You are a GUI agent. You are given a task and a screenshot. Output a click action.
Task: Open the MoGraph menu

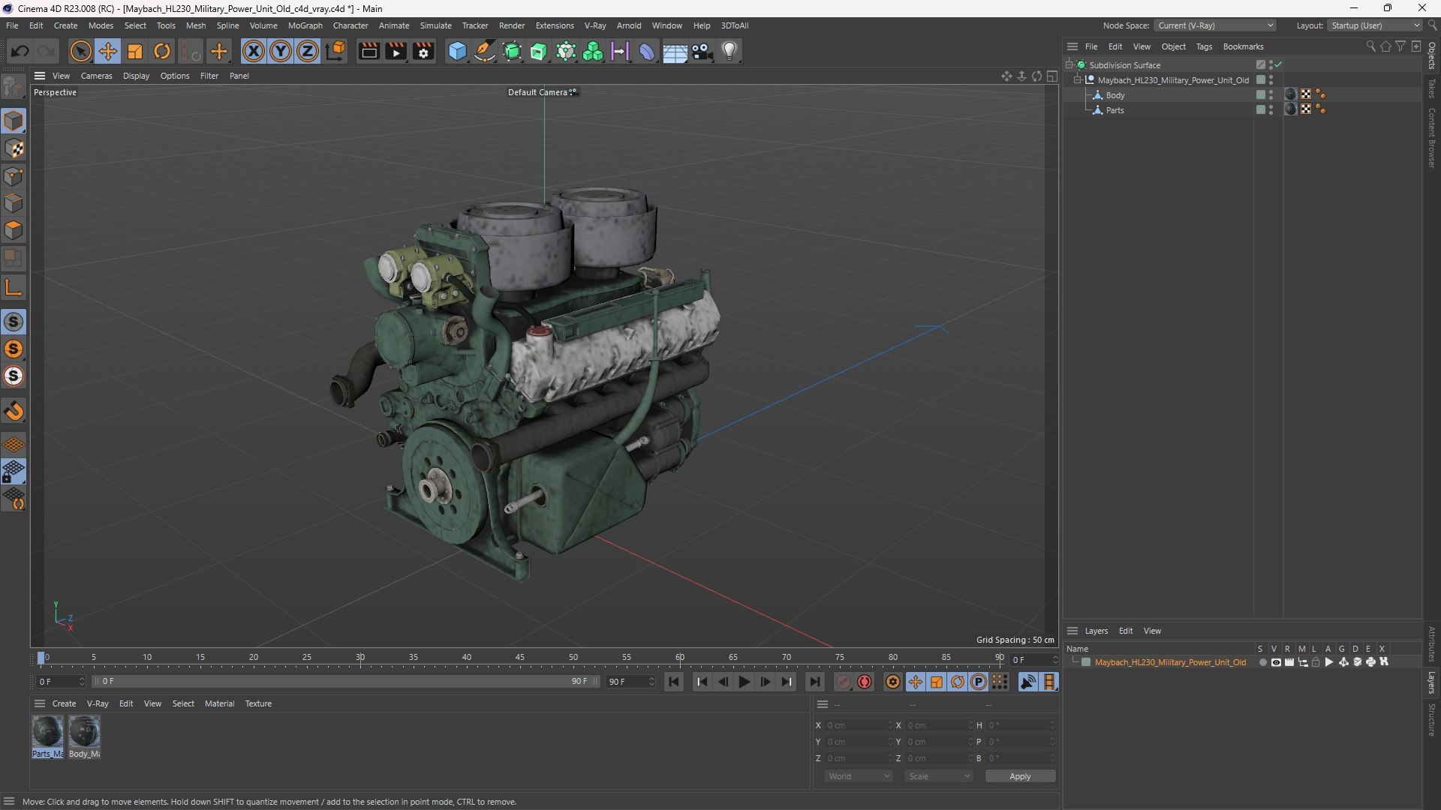pyautogui.click(x=305, y=25)
